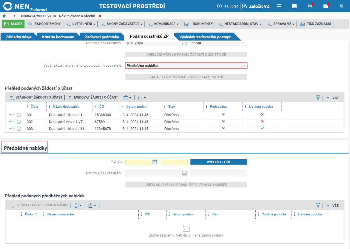Open the mail envelope icon in header
This screenshot has width=350, height=249.
pos(325,6)
